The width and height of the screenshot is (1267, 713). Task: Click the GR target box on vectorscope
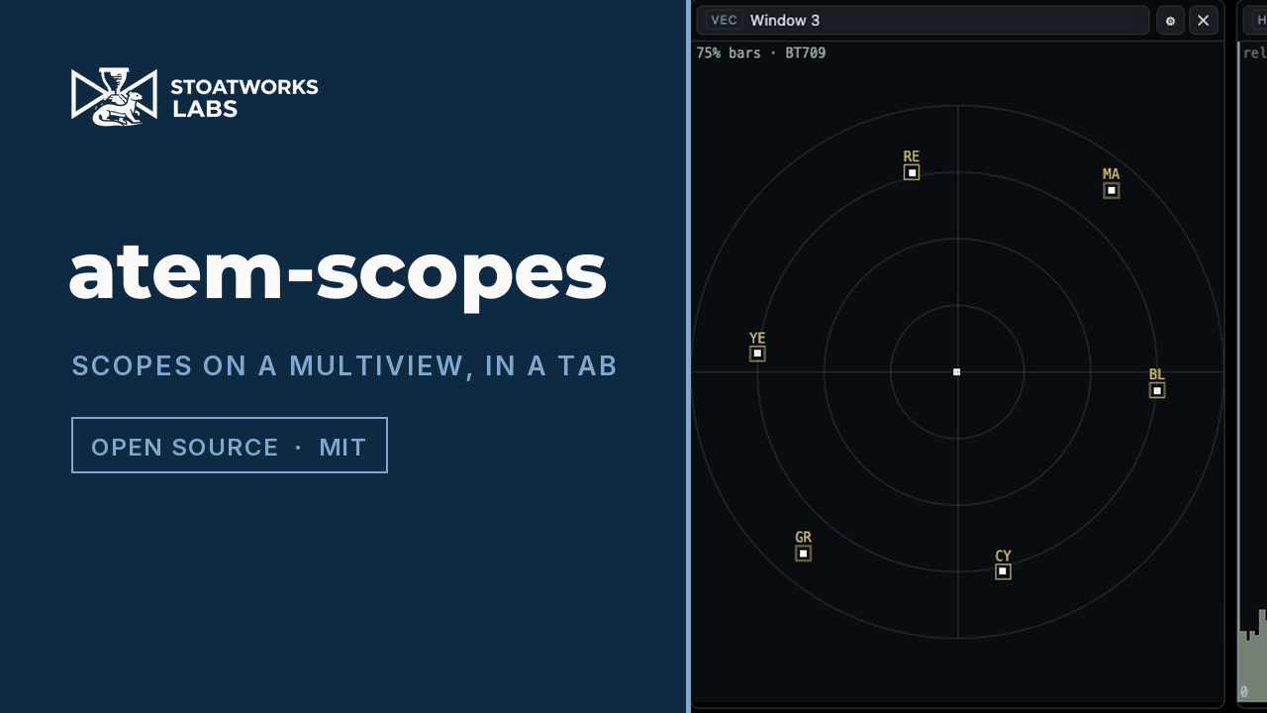click(803, 554)
